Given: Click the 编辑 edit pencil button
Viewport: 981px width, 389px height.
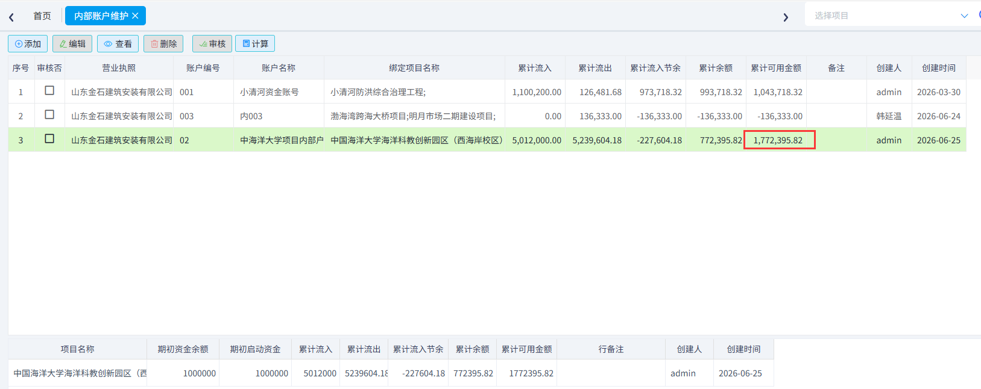Looking at the screenshot, I should pos(72,44).
